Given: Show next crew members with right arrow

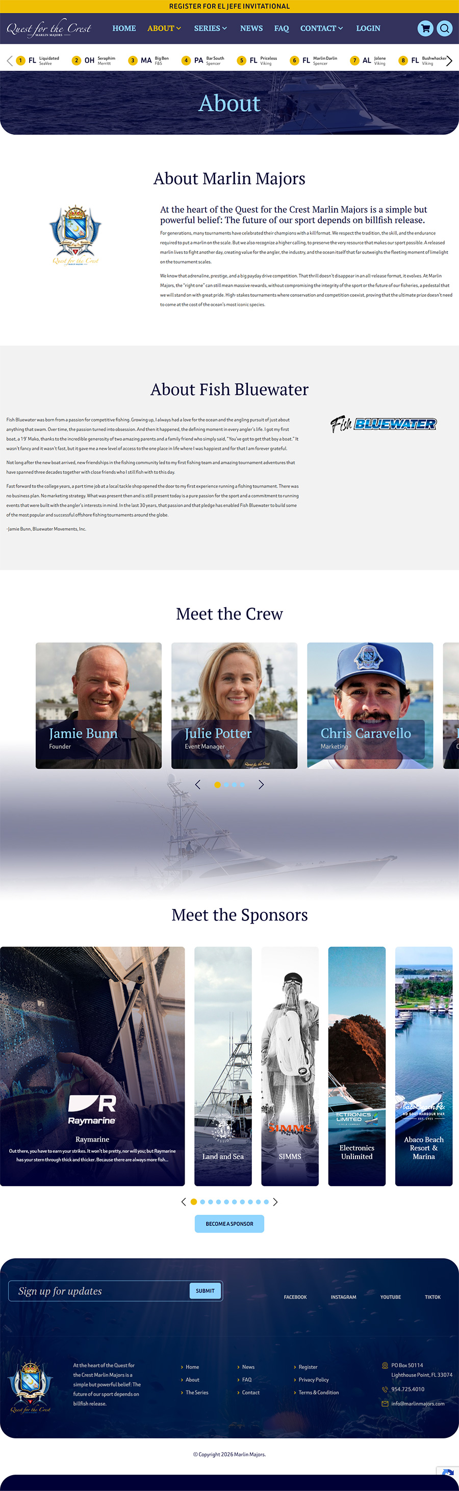Looking at the screenshot, I should click(261, 785).
